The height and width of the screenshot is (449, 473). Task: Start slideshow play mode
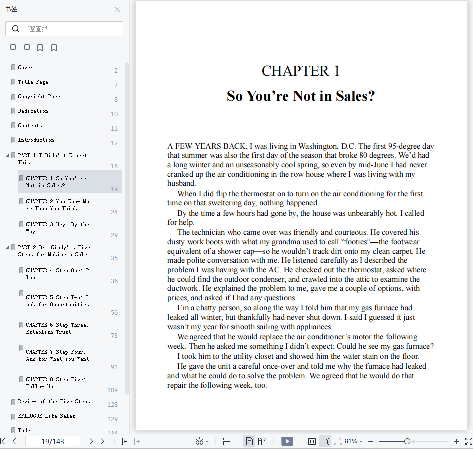coord(287,442)
